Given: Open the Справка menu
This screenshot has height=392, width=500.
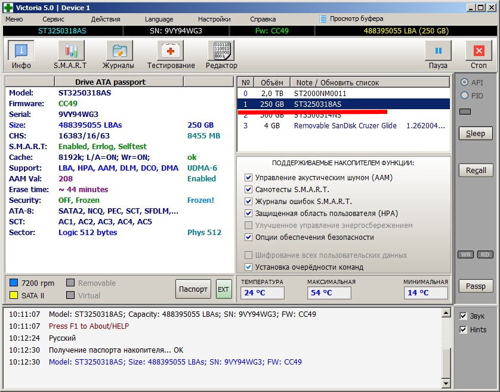Looking at the screenshot, I should click(263, 19).
